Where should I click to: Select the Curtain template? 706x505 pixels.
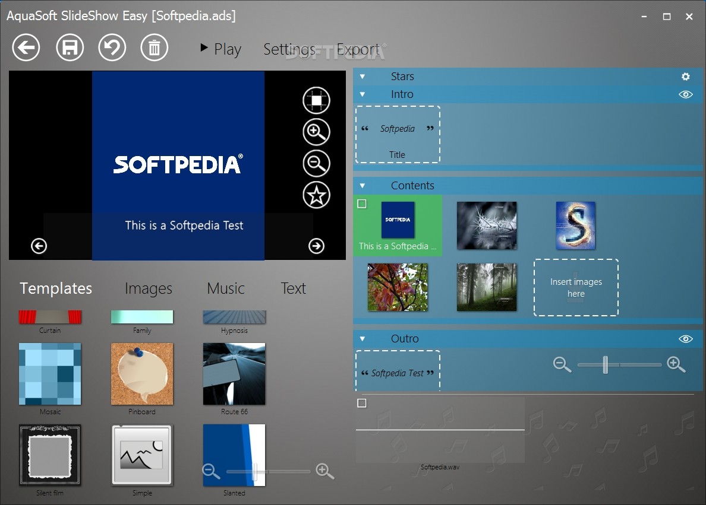(50, 317)
